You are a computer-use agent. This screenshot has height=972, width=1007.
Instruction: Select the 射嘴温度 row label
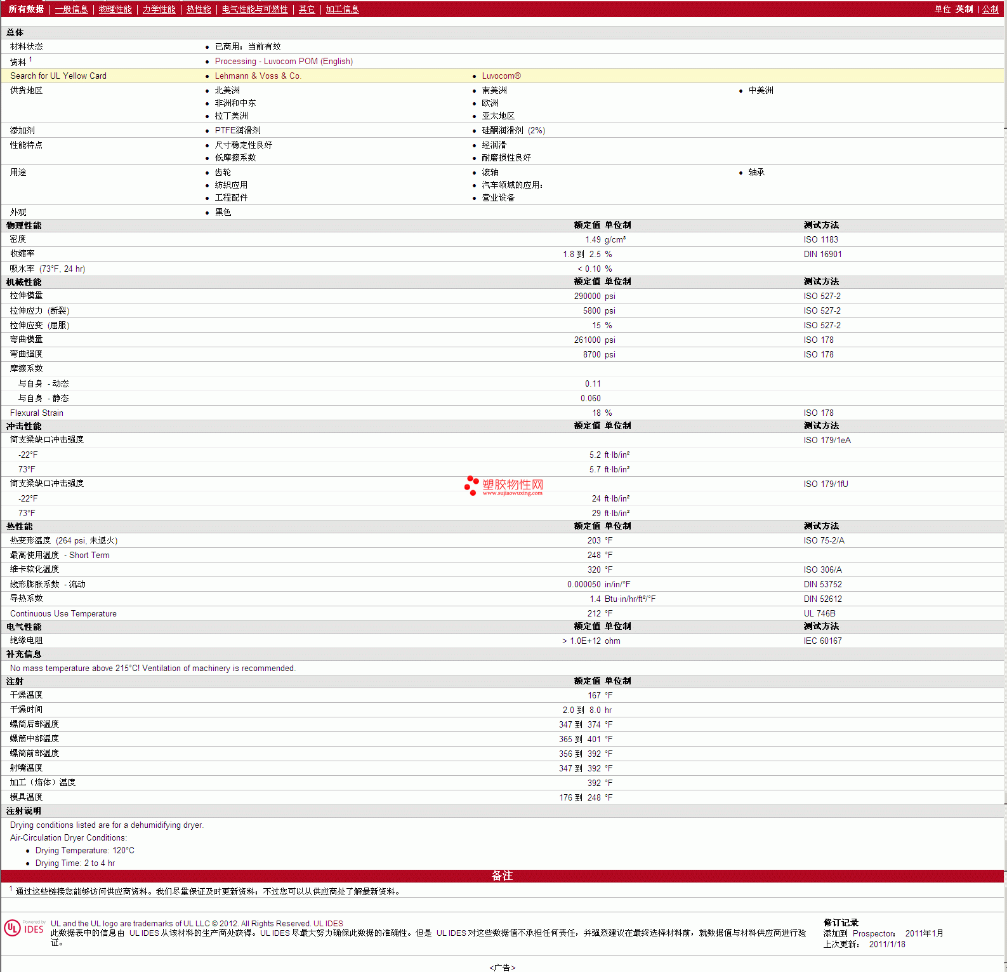coord(26,768)
